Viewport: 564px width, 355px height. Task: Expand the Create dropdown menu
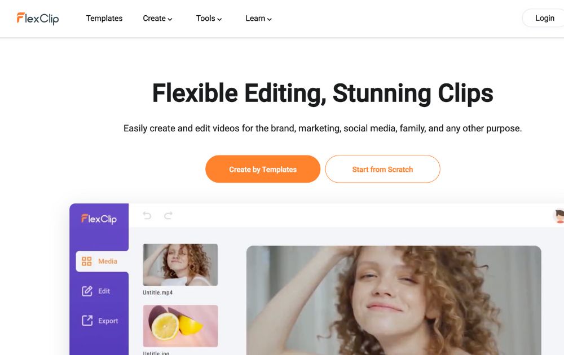pos(157,19)
